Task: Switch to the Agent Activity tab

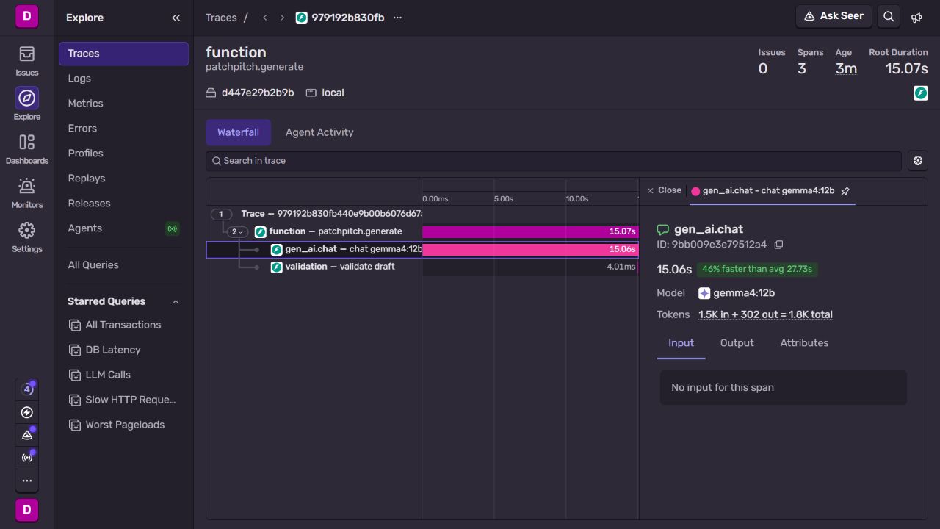Action: pos(319,132)
